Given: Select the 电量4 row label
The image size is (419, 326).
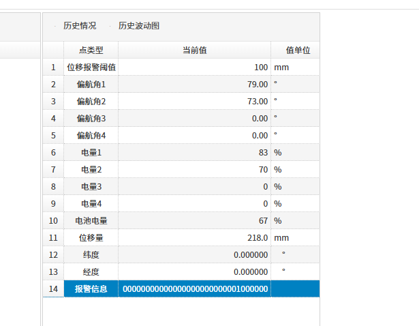Looking at the screenshot, I should coord(91,204).
